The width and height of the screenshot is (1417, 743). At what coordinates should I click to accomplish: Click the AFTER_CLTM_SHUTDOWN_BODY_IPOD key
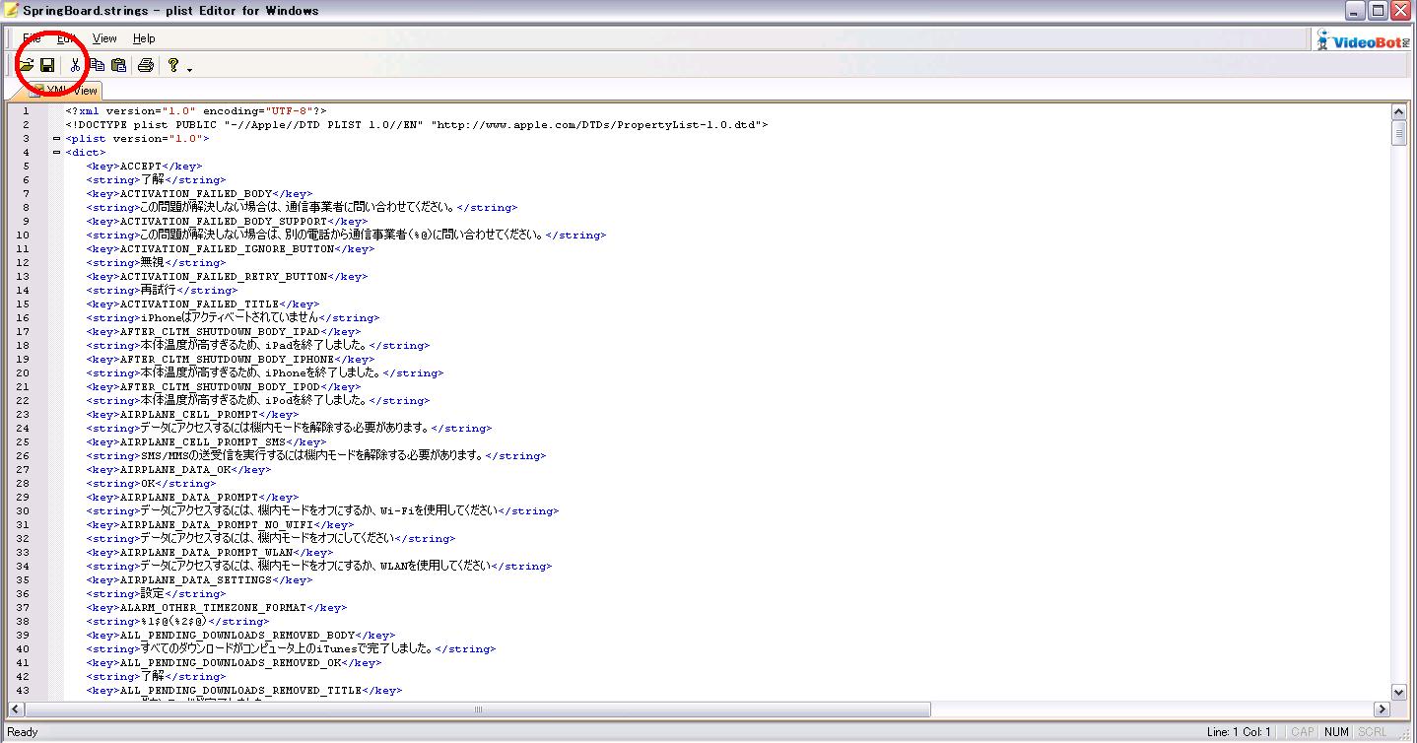(223, 387)
